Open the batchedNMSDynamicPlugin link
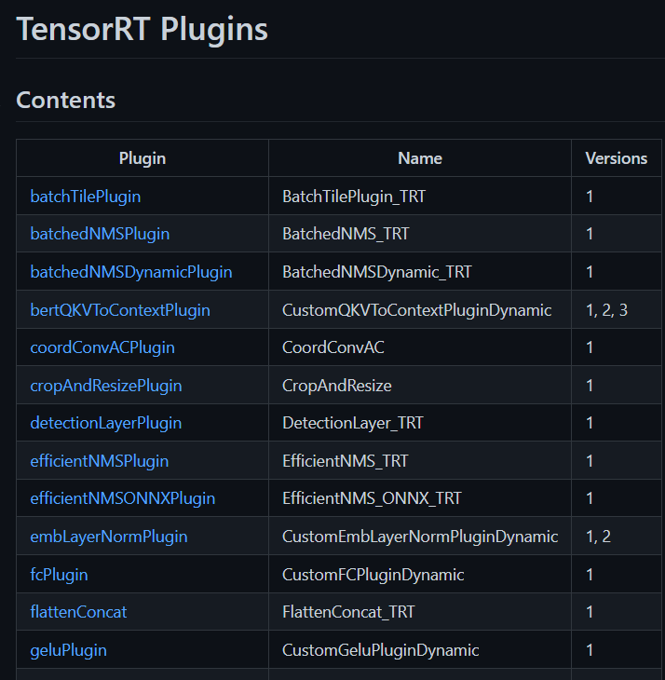 pyautogui.click(x=131, y=272)
